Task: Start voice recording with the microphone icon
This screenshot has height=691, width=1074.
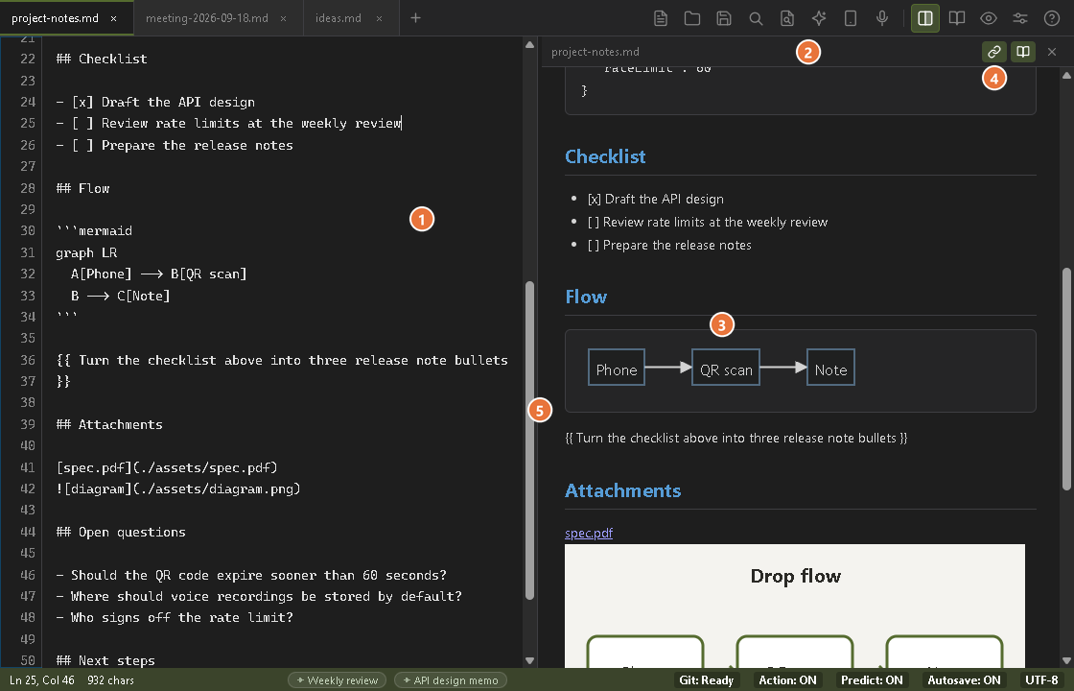Action: (x=882, y=18)
